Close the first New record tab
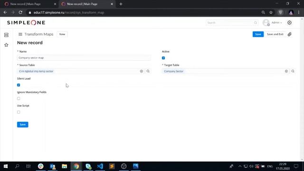The image size is (304, 171). (55, 4)
